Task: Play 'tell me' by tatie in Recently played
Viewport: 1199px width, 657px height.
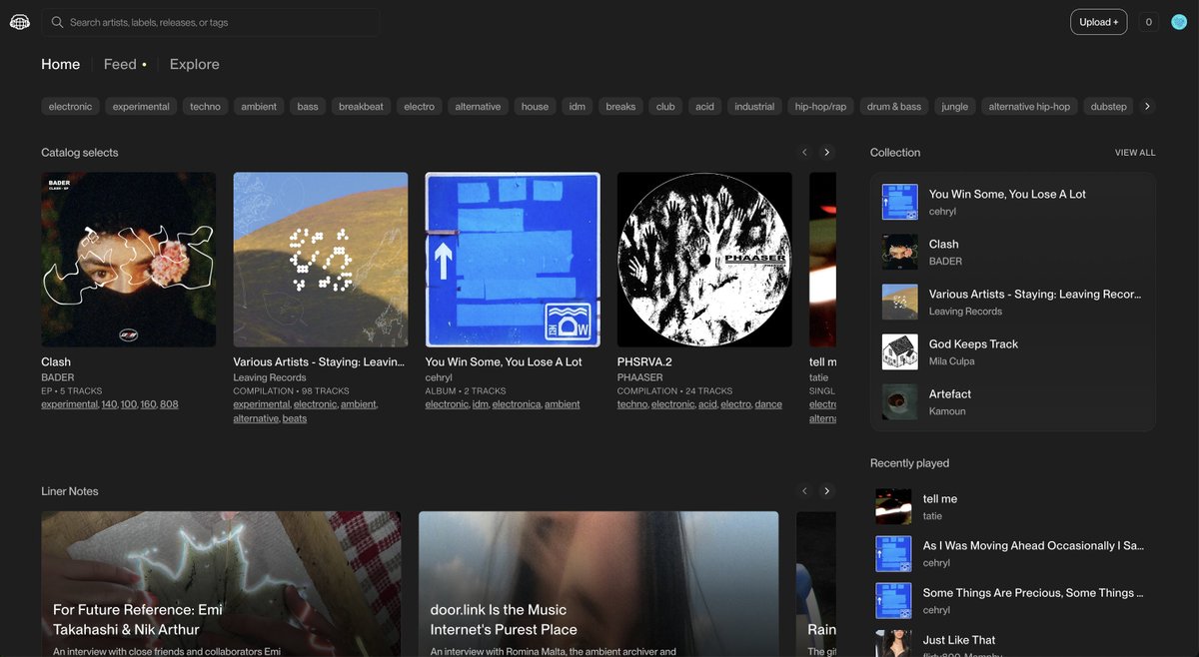Action: [x=1013, y=506]
